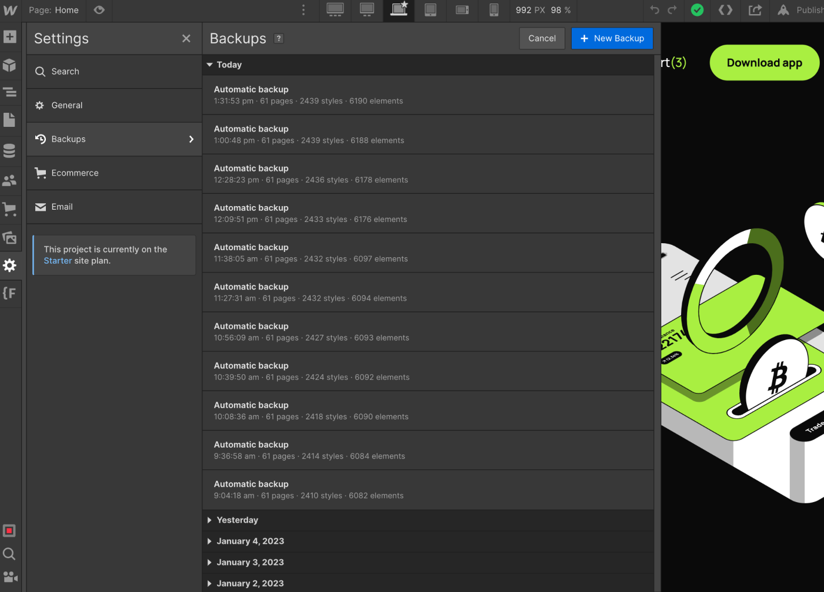Click the 98% zoom level control
Image resolution: width=824 pixels, height=592 pixels.
pos(562,11)
